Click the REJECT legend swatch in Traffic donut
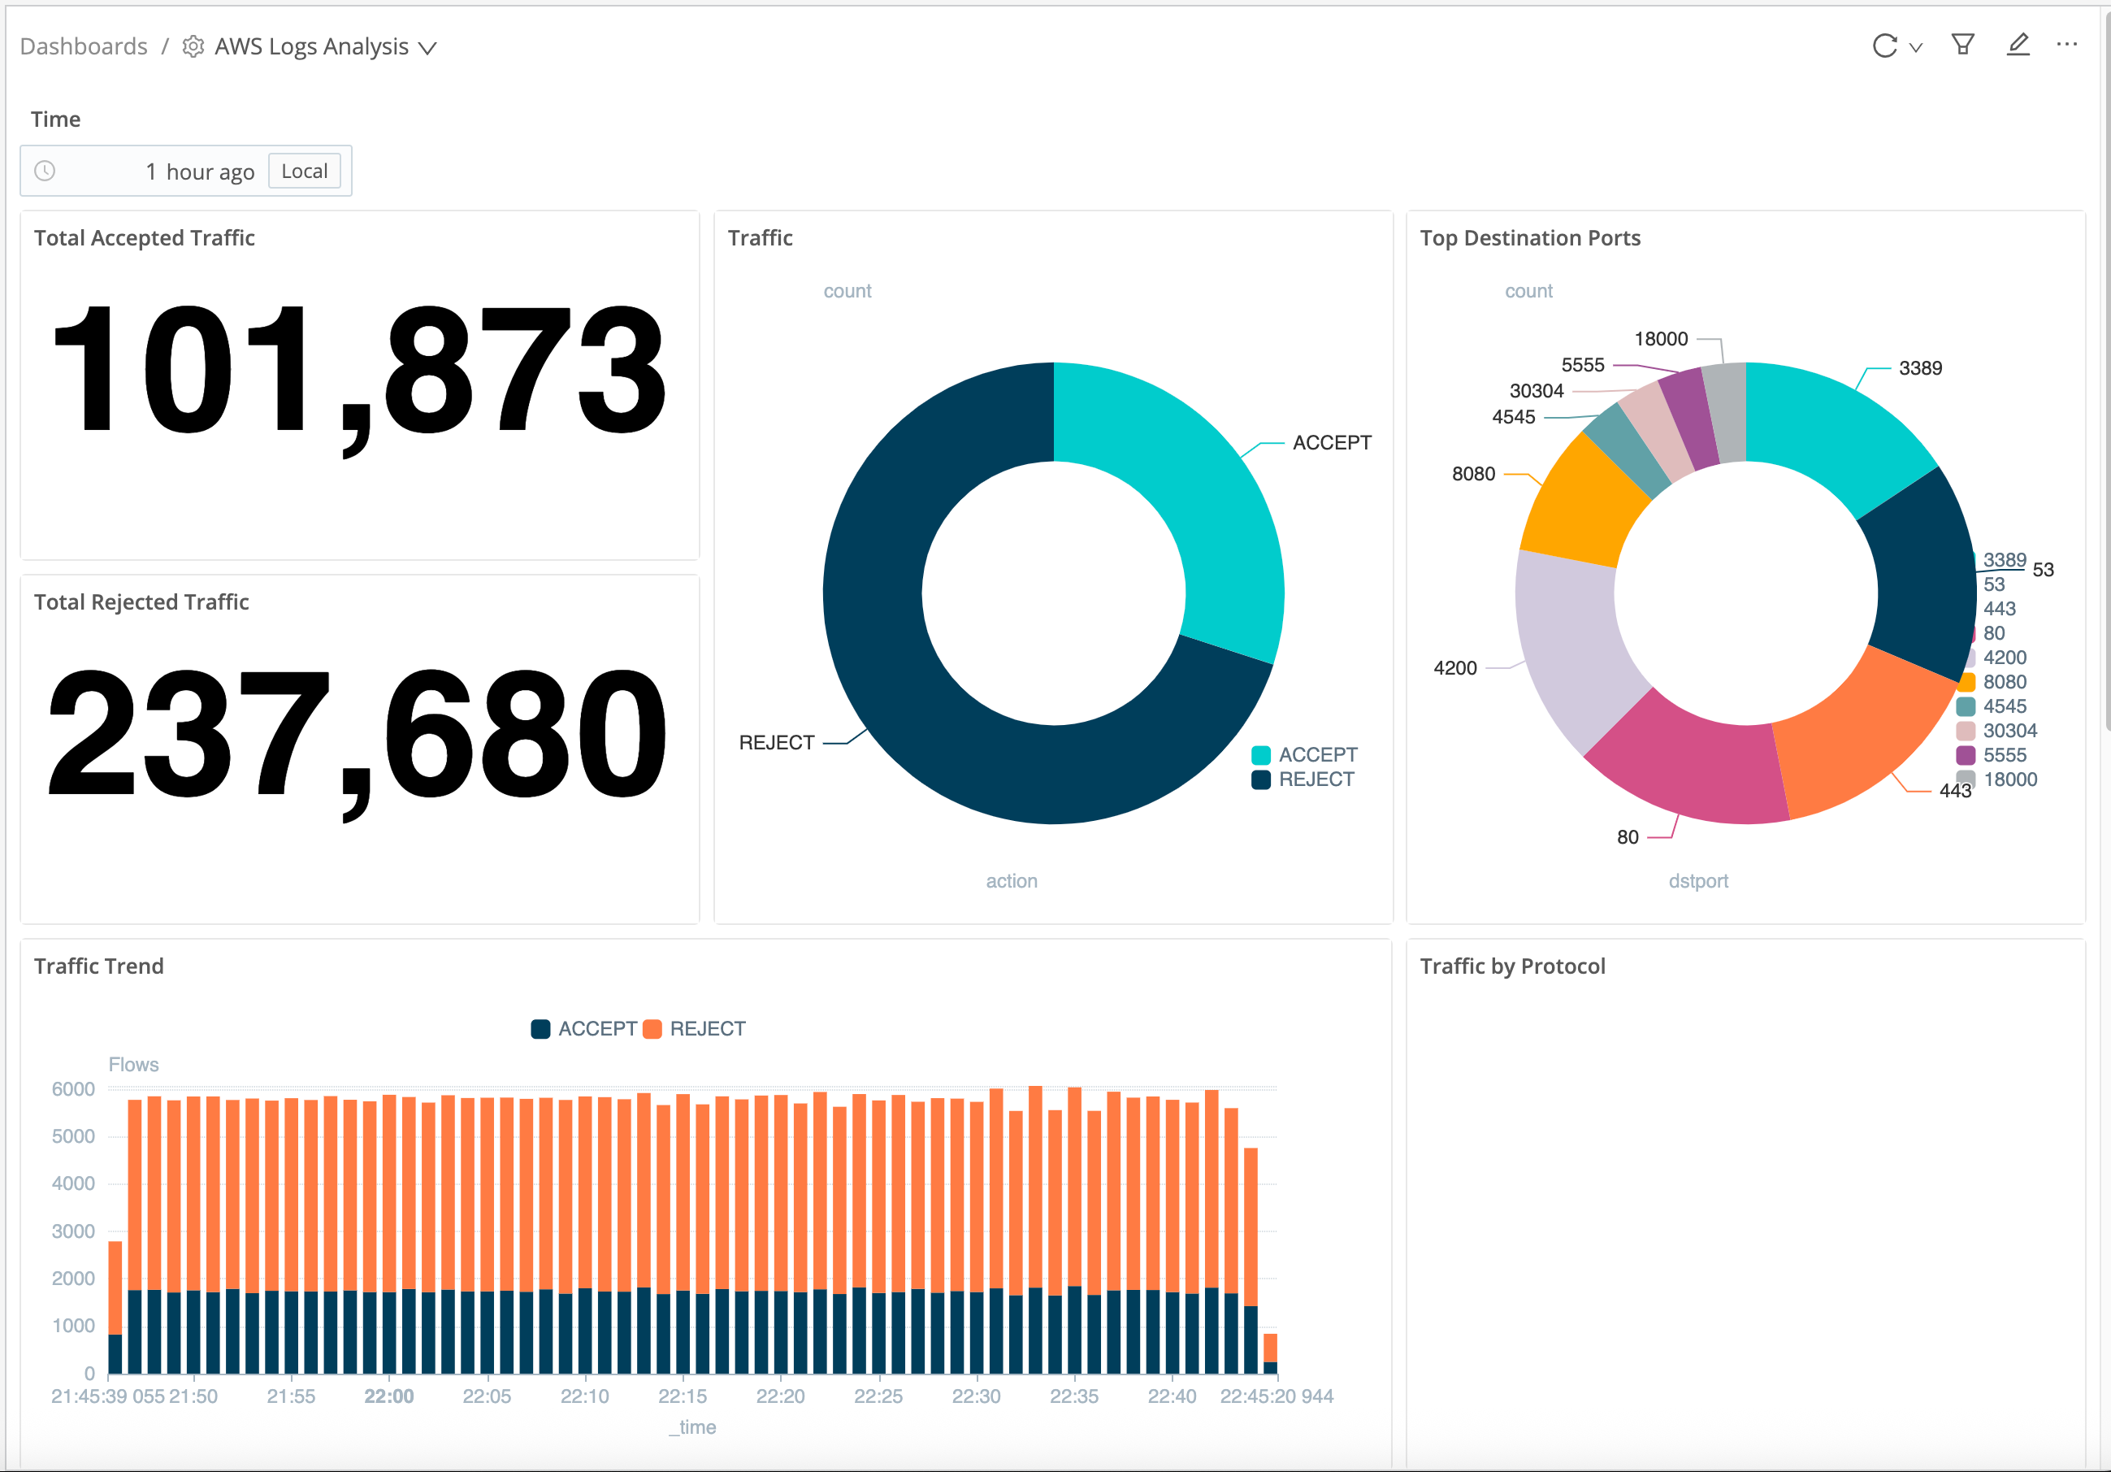The height and width of the screenshot is (1472, 2111). click(1261, 779)
